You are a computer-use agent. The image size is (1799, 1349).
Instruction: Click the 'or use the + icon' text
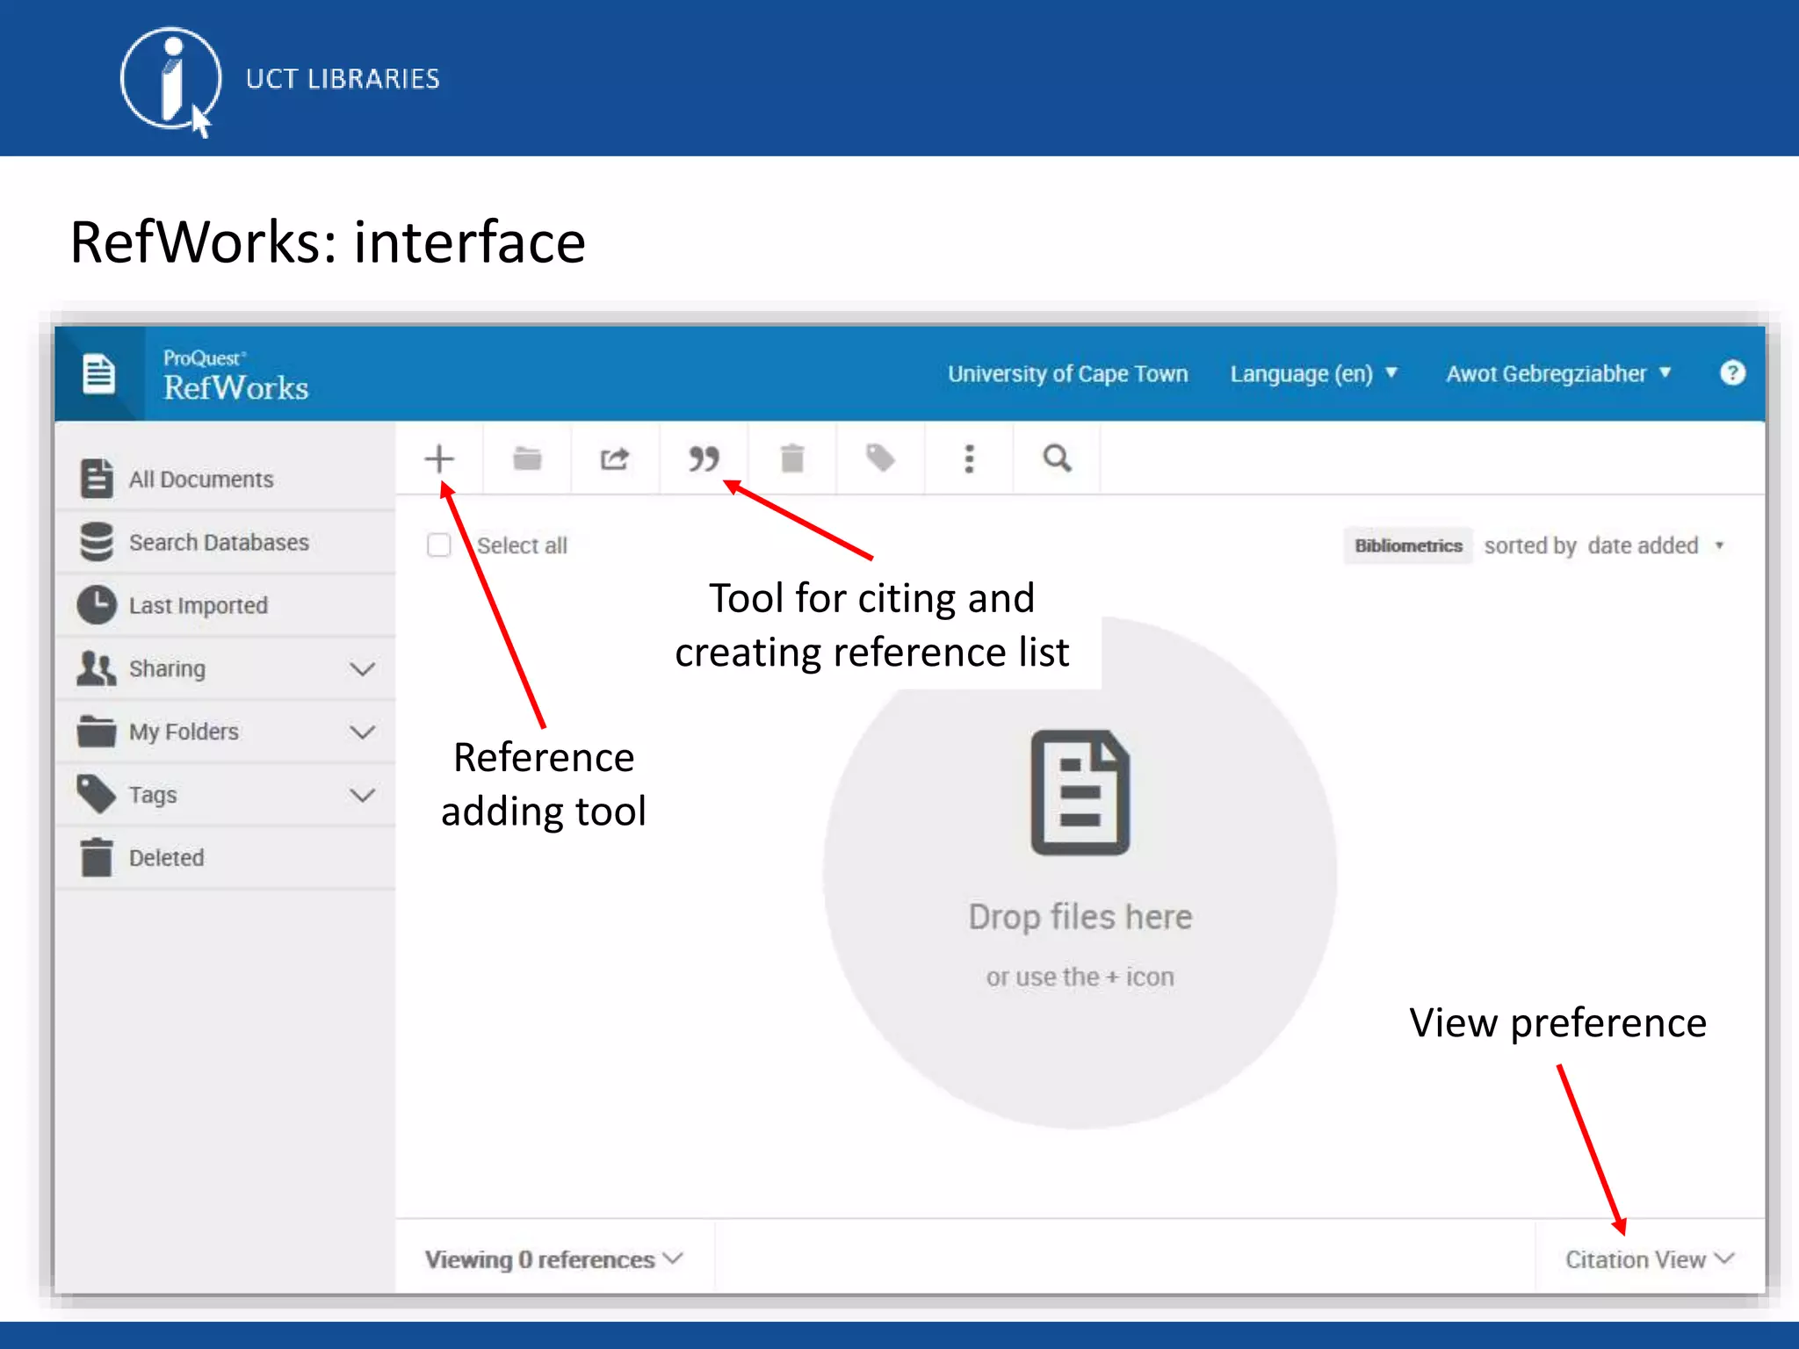click(1080, 977)
